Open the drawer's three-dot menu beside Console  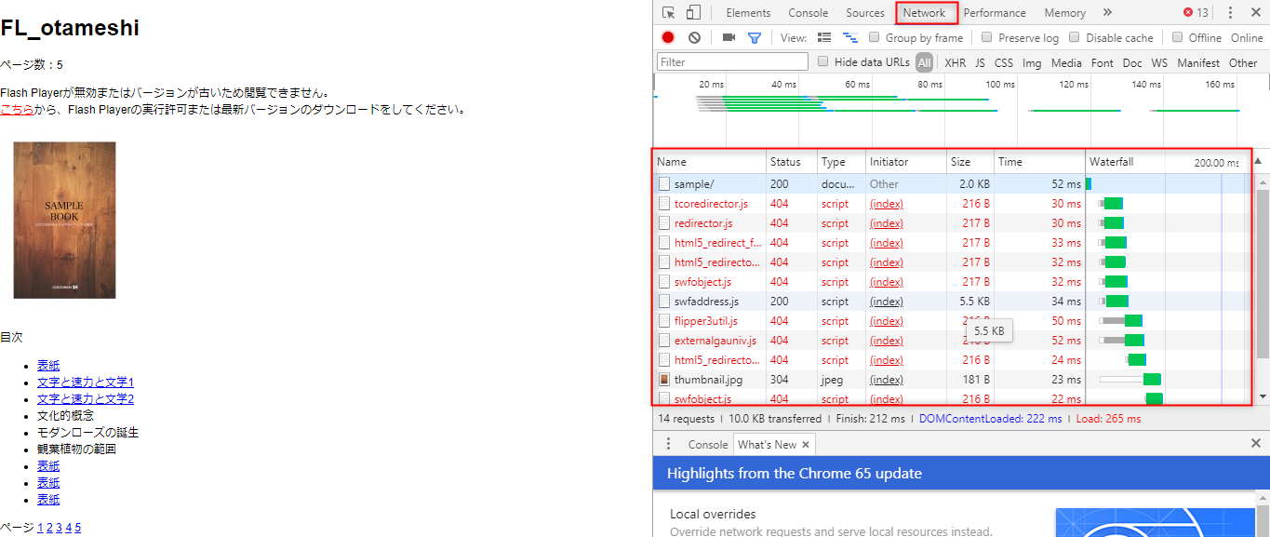(x=668, y=444)
